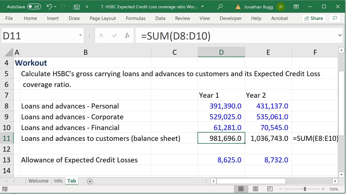Toggle the AutoSave switch
This screenshot has height=194, width=346.
click(x=34, y=7)
